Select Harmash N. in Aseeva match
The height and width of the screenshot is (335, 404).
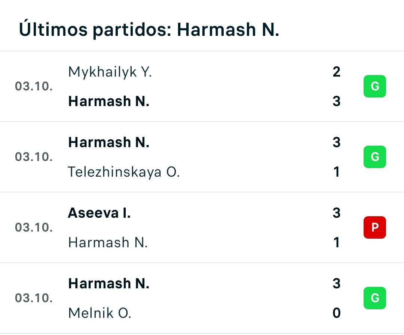108,242
